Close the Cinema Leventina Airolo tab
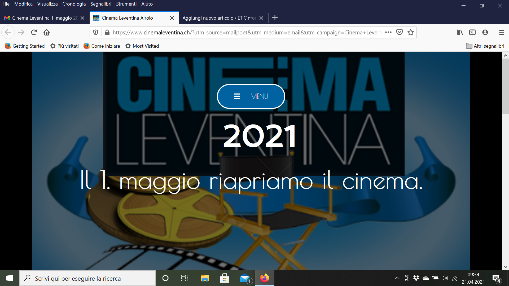The width and height of the screenshot is (509, 286). (x=172, y=18)
